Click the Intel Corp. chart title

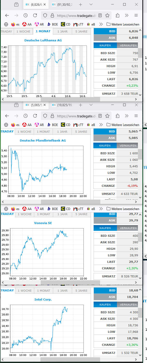click(x=43, y=300)
